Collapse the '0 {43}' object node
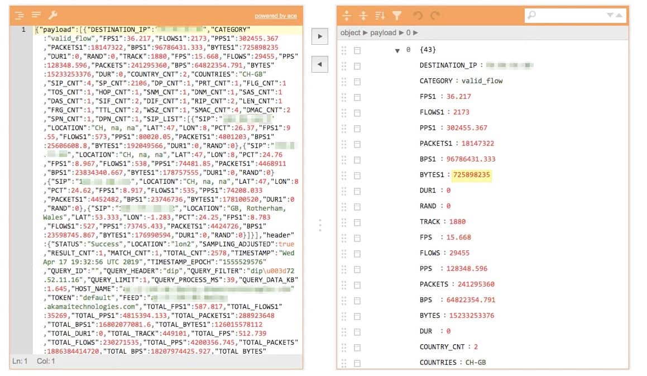 click(x=397, y=50)
